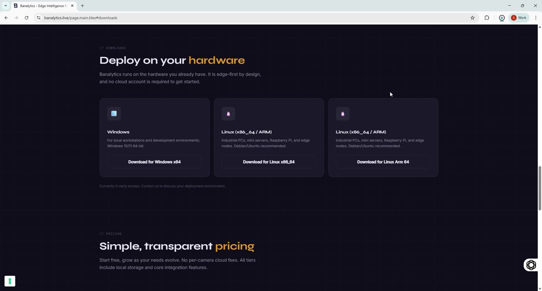Viewport: 542px width, 291px height.
Task: Bookmark this page with the star icon
Action: coord(472,18)
